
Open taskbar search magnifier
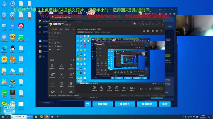8,117
